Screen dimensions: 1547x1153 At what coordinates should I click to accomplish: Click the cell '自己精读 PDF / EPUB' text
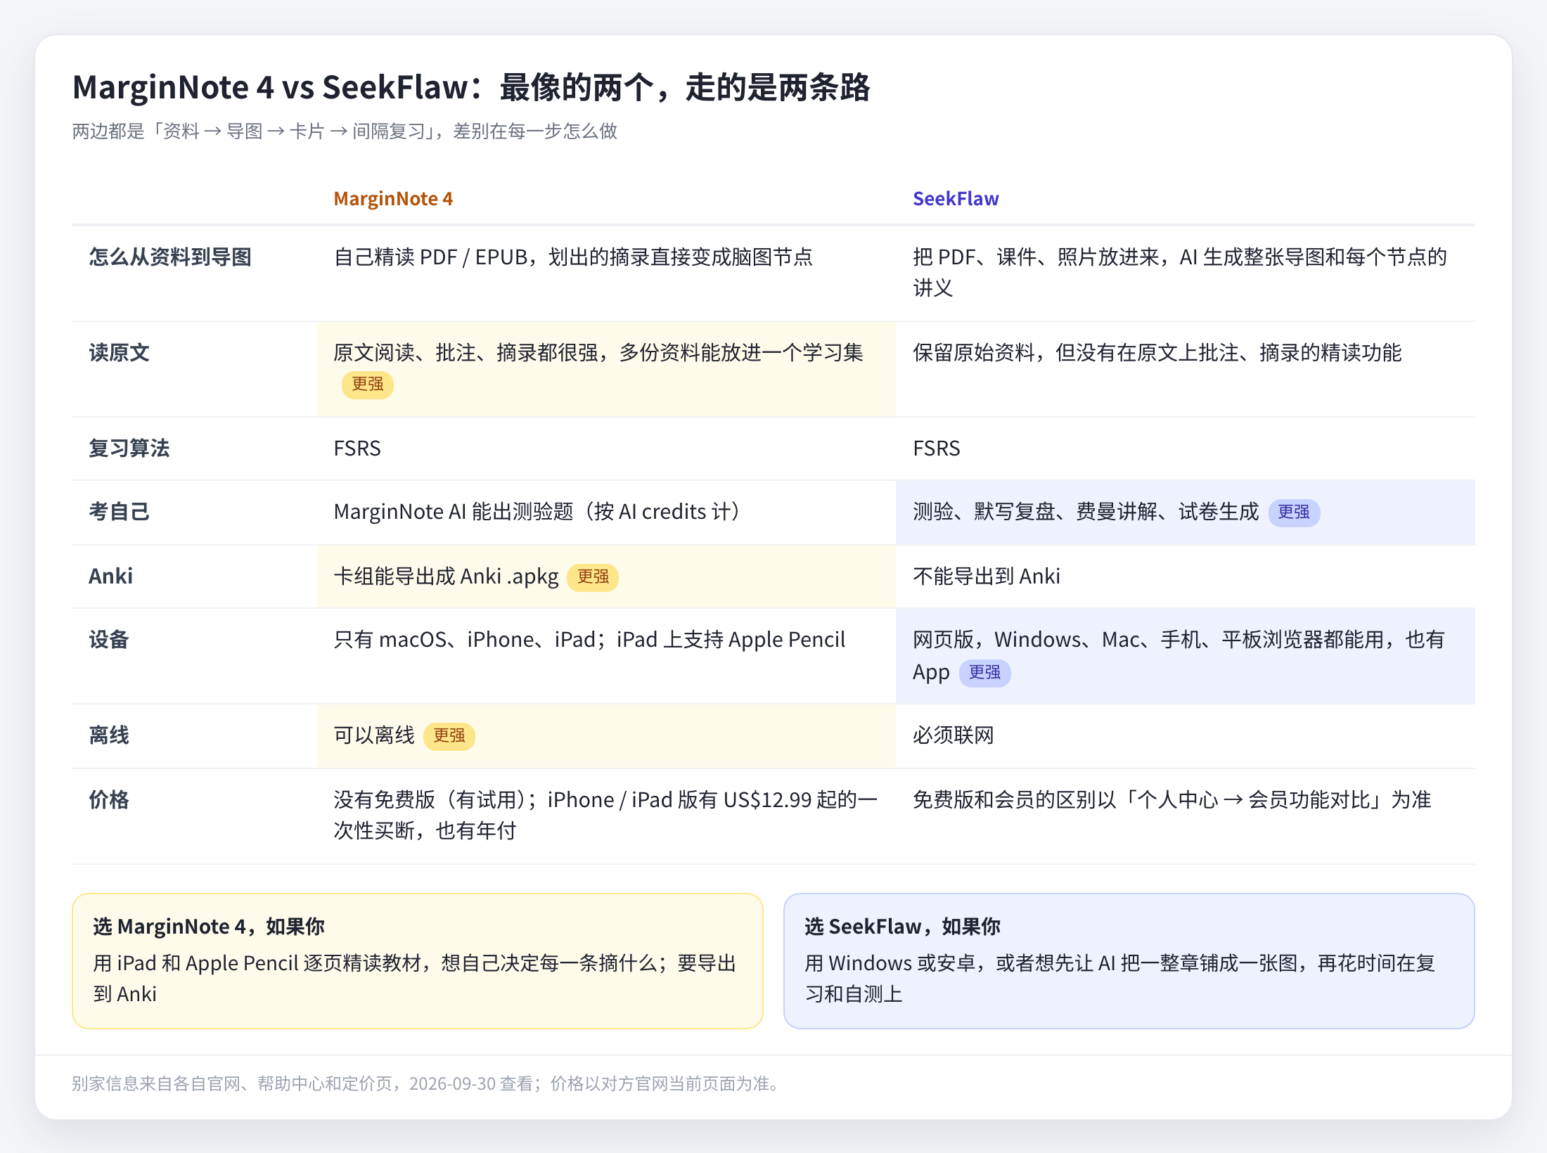click(x=573, y=257)
